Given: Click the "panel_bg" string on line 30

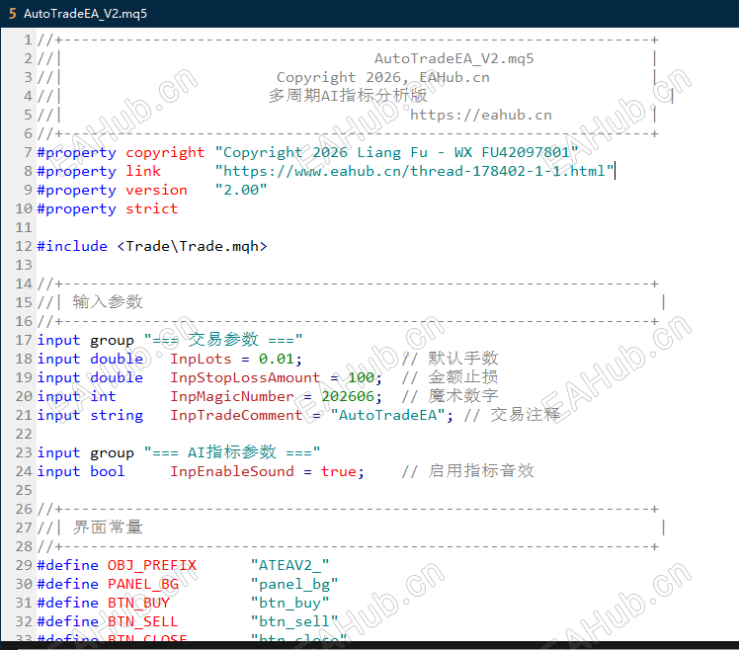Looking at the screenshot, I should pos(294,584).
